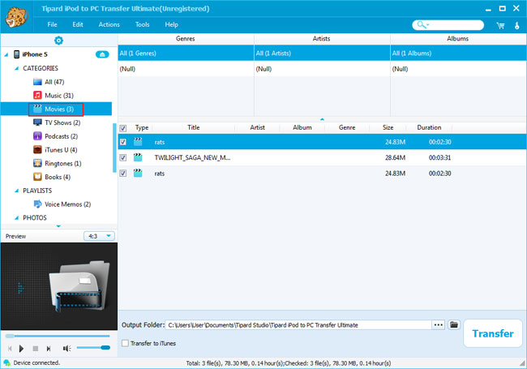This screenshot has height=369, width=527.
Task: Click the Voice Memos playlist icon
Action: click(37, 204)
